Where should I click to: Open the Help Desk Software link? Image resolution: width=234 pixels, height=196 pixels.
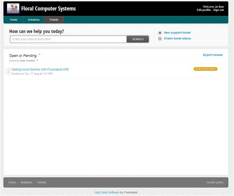click(107, 193)
